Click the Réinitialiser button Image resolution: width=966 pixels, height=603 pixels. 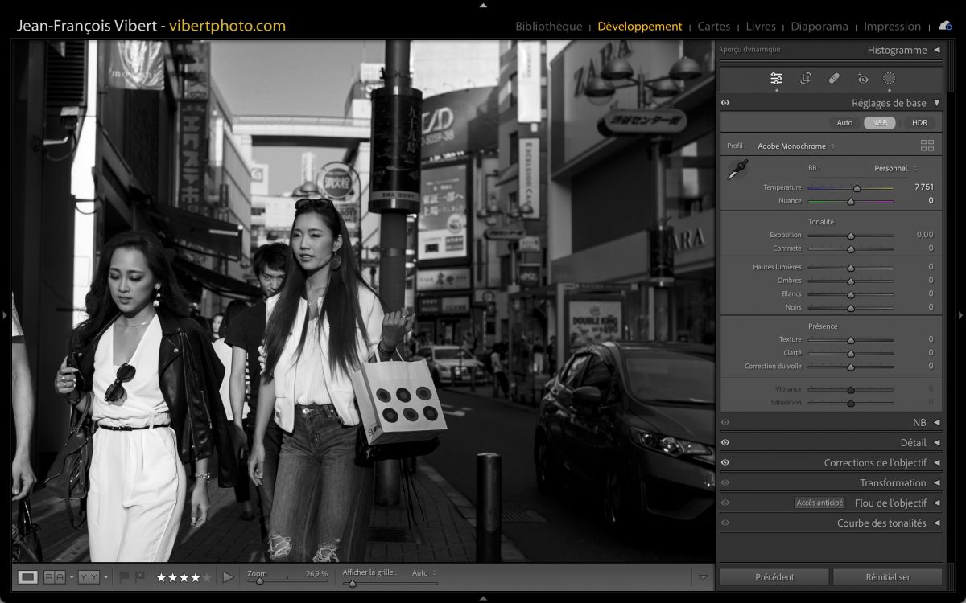click(x=887, y=577)
